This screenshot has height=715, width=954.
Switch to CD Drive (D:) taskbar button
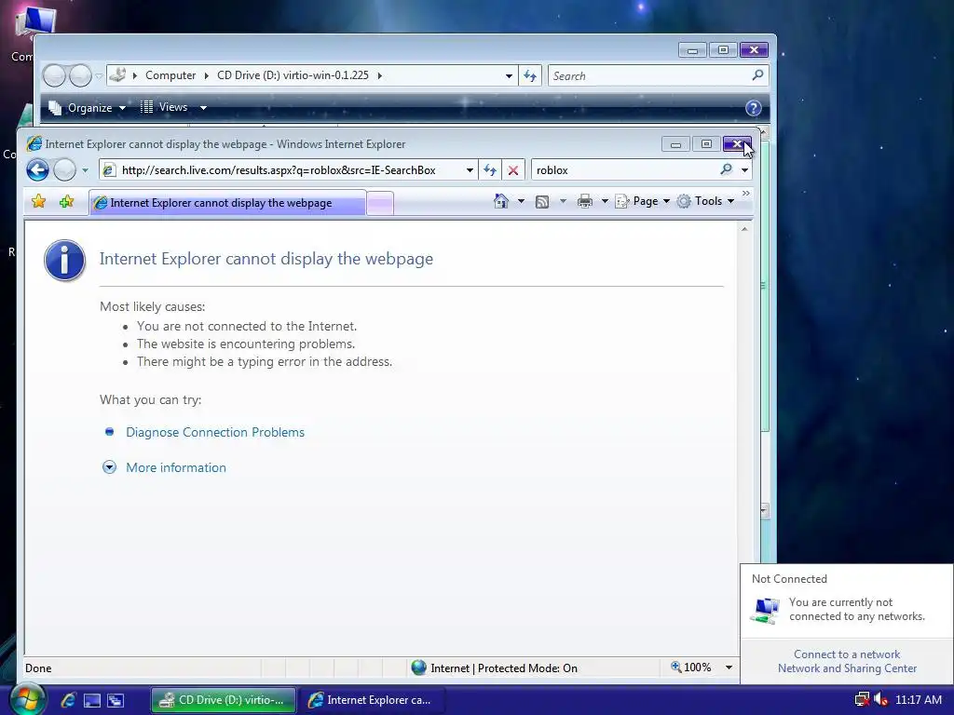pos(224,700)
